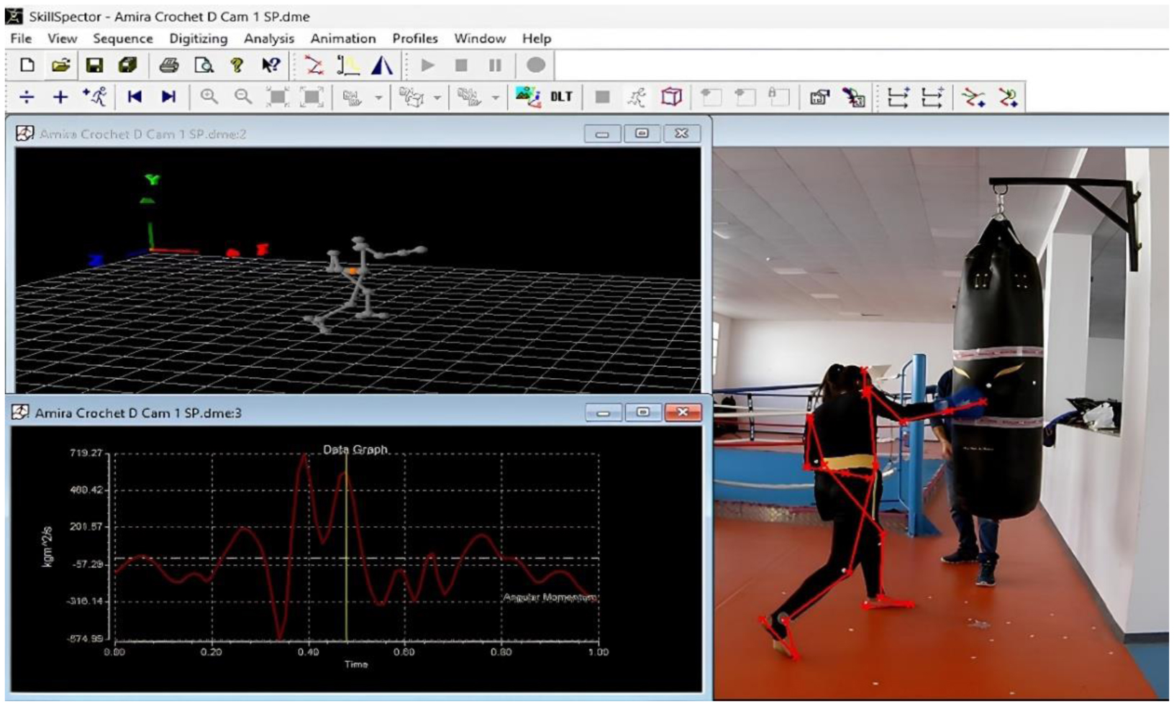Click the yellow time cursor on graph
The image size is (1174, 706).
[x=346, y=546]
